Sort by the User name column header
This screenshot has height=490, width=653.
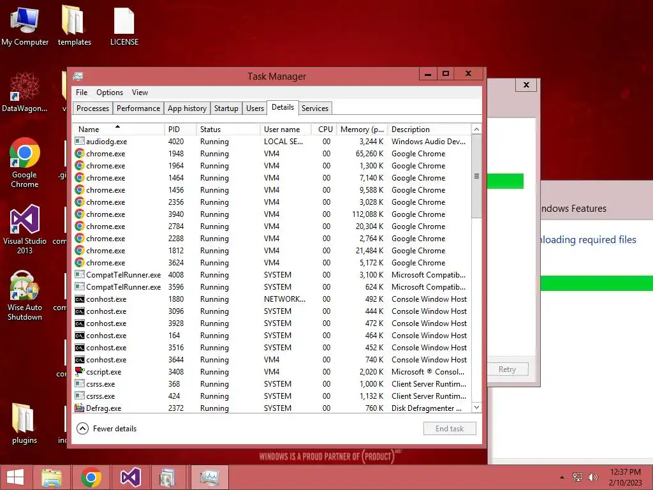[x=286, y=129]
